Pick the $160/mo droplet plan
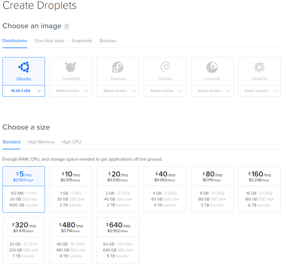Viewport: 286px width, 267px height. [x=259, y=189]
